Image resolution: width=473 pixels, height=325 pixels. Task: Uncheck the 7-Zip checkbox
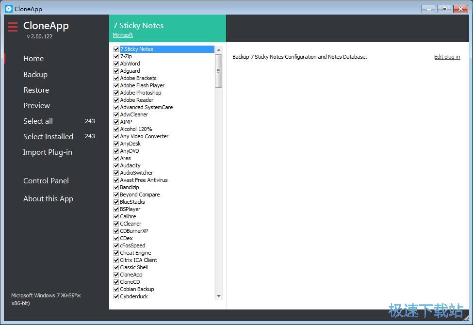[116, 56]
